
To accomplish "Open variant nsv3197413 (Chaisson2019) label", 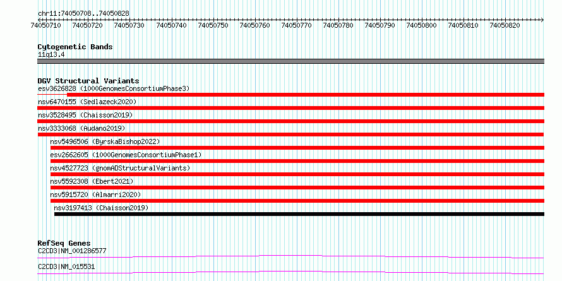I will pos(101,208).
